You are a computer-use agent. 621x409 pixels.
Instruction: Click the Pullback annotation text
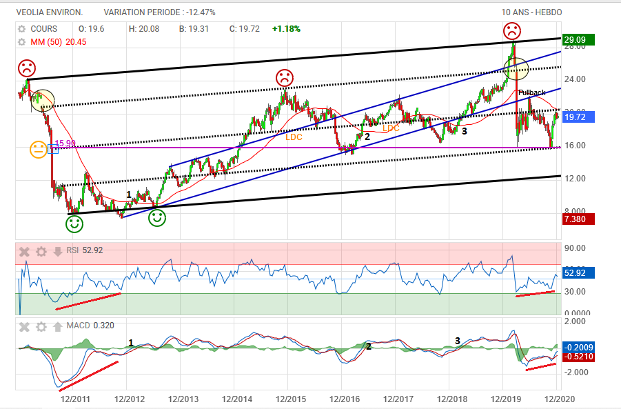tap(532, 92)
